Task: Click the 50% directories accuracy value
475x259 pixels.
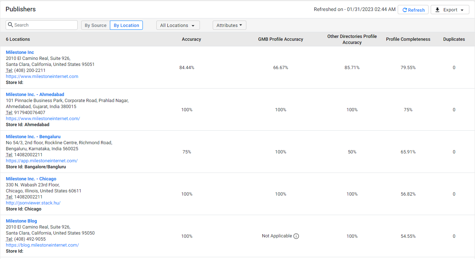Action: click(352, 152)
